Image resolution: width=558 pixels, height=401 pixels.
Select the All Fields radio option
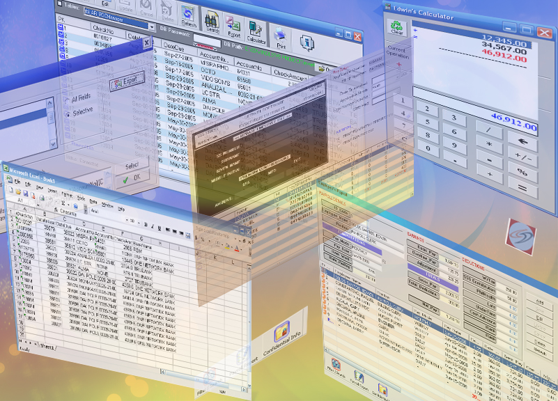67,100
